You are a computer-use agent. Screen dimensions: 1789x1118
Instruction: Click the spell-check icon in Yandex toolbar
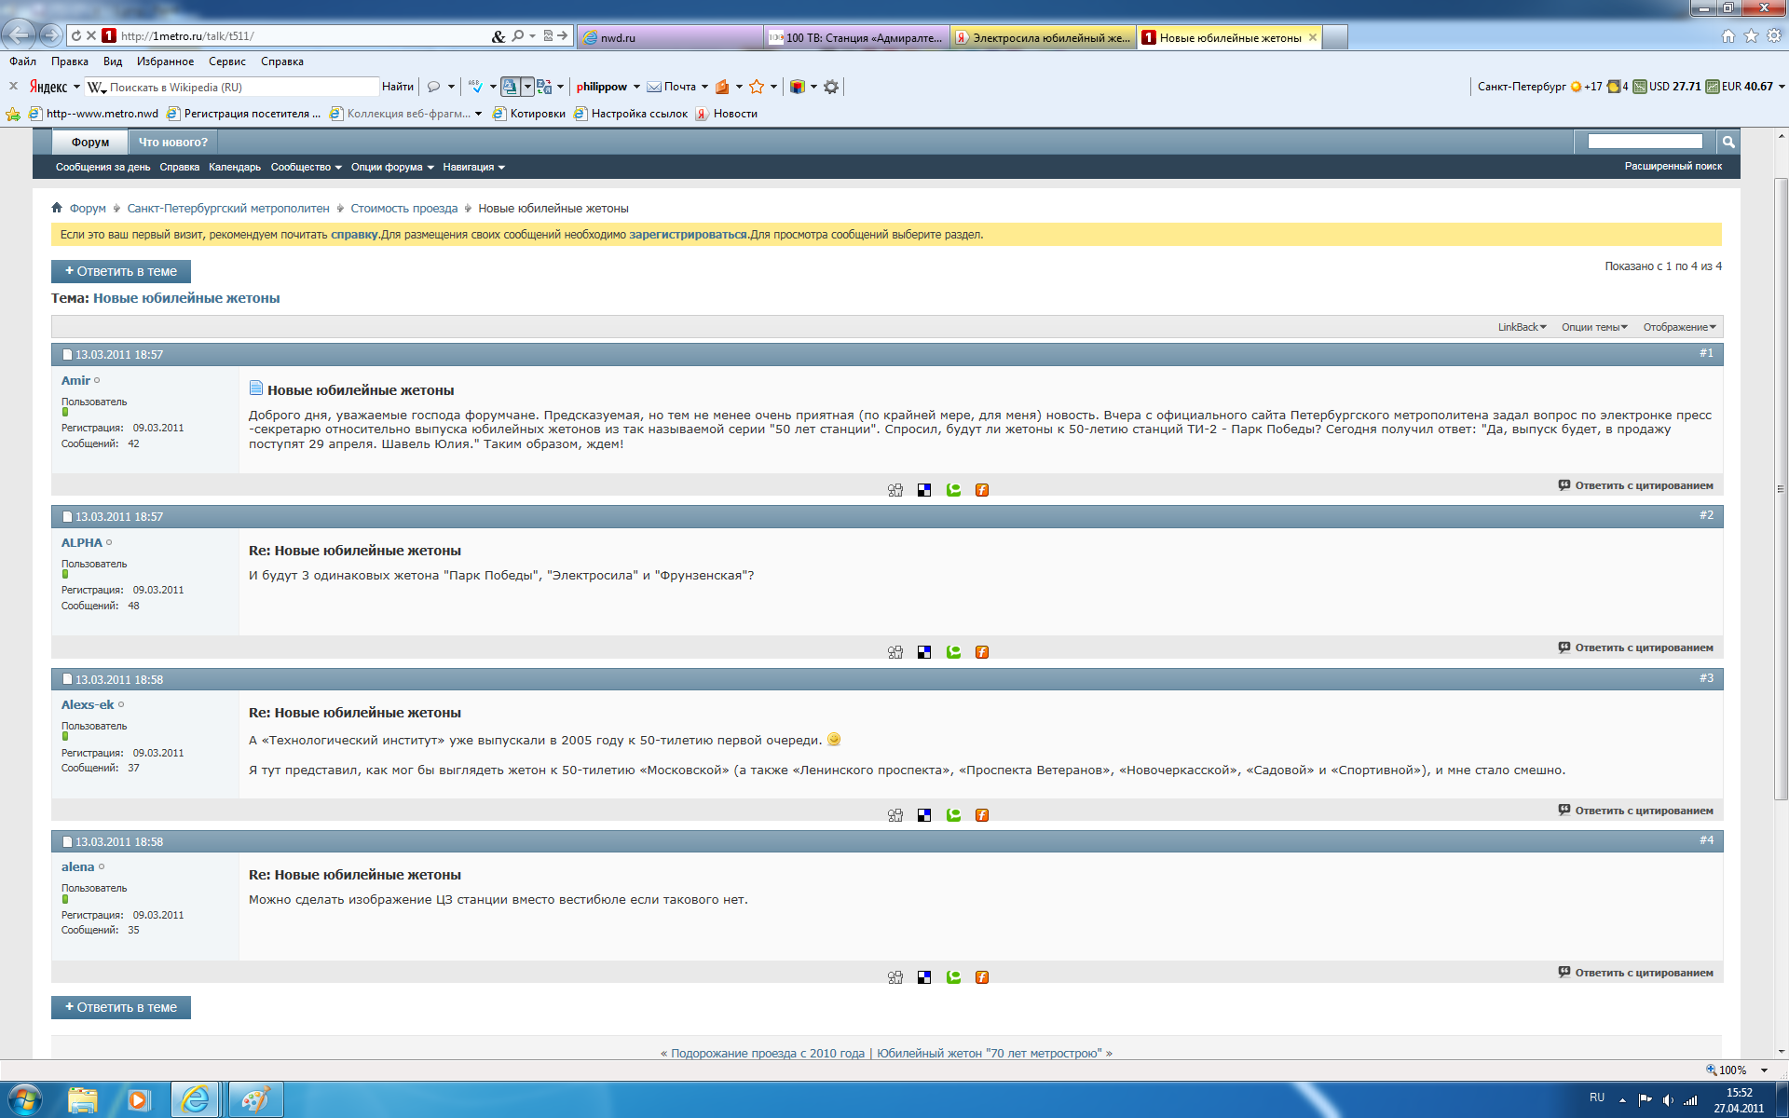pyautogui.click(x=476, y=87)
